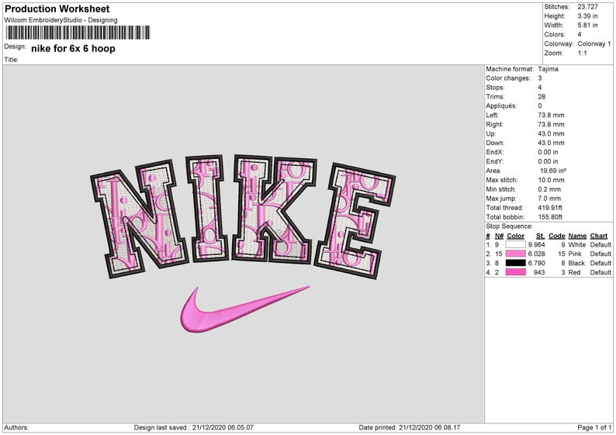Click the Total thread value 419.91ft
The image size is (616, 435).
coord(550,208)
